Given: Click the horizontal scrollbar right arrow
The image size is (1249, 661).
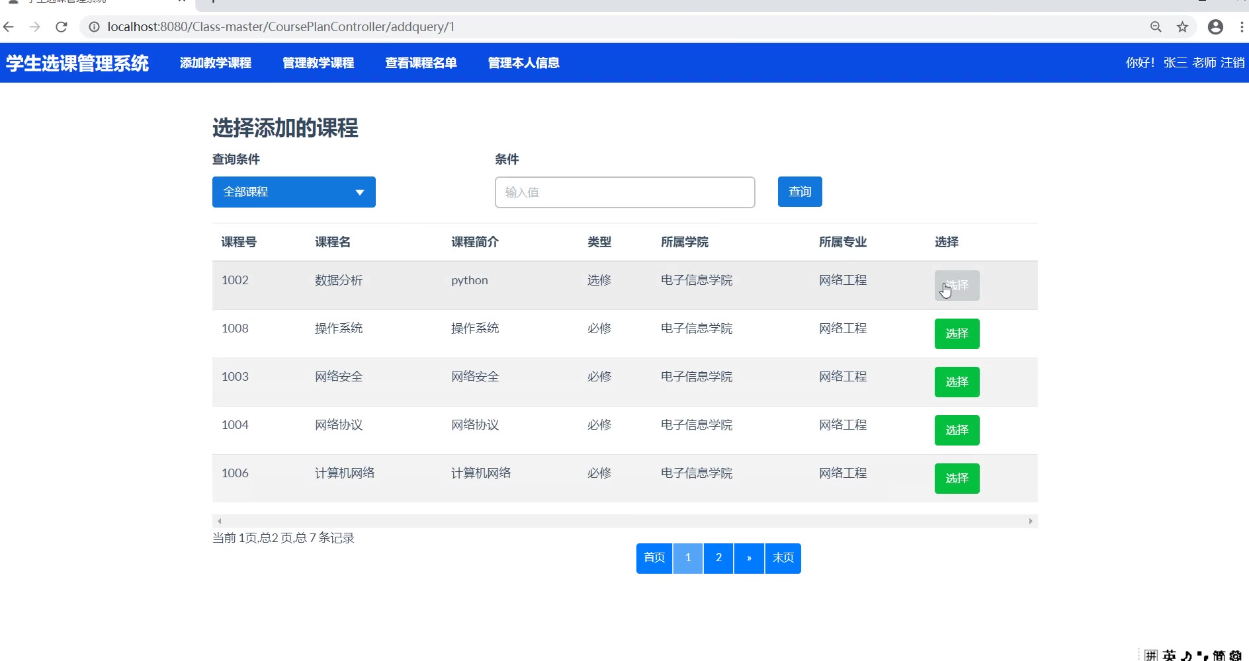Looking at the screenshot, I should (x=1031, y=522).
